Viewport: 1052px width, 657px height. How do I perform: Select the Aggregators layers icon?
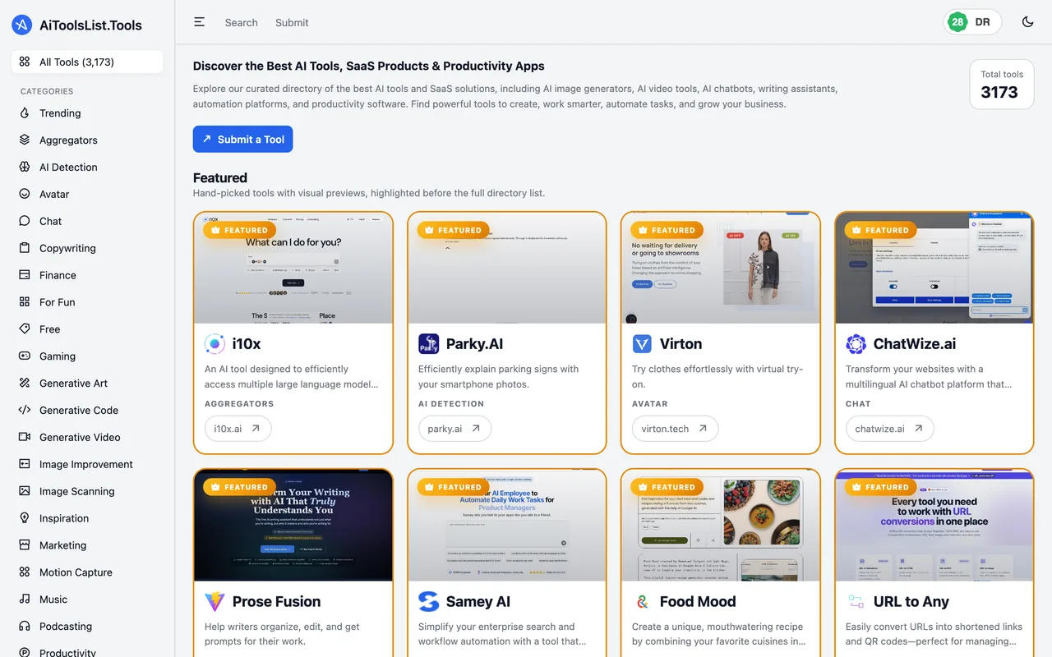[x=25, y=140]
